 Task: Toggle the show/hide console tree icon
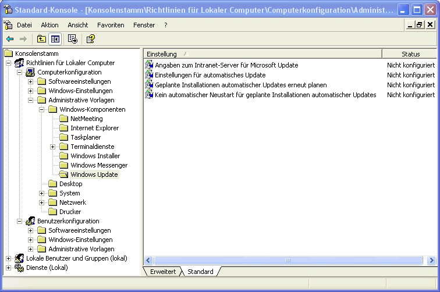(55, 39)
